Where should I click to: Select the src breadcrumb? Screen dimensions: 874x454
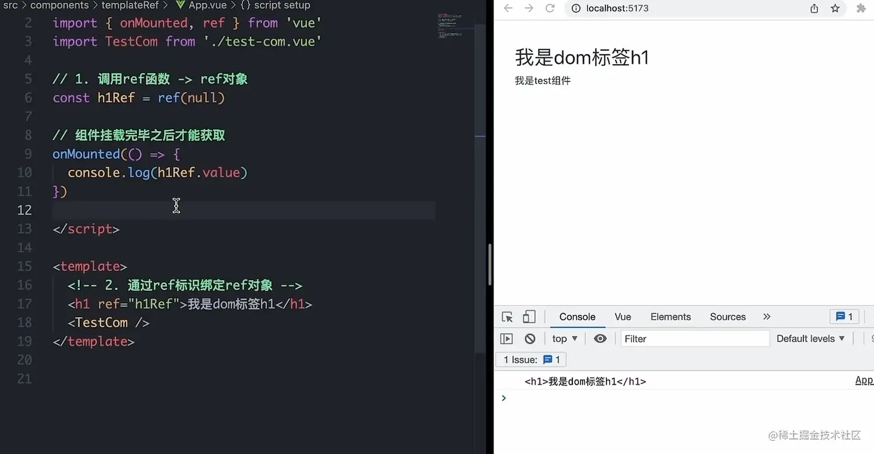click(x=10, y=5)
